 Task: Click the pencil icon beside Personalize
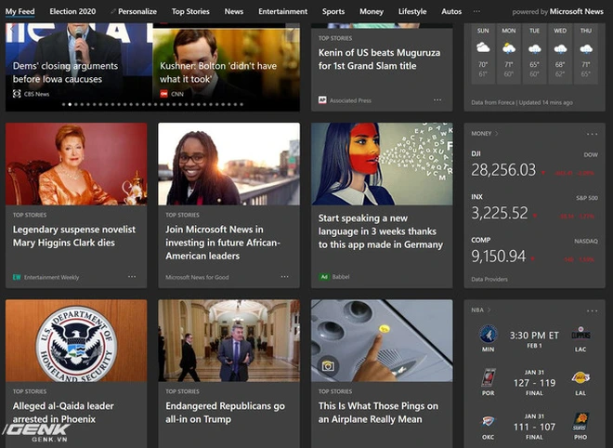click(x=112, y=12)
